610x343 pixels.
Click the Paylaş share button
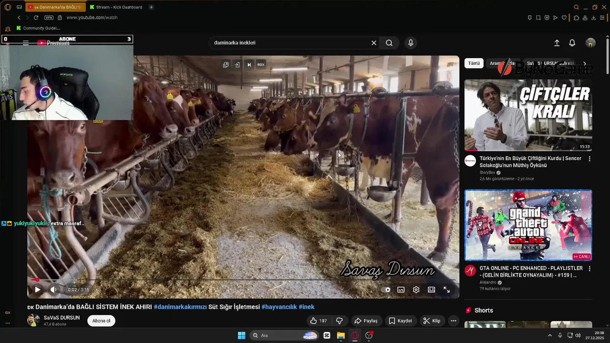(366, 321)
